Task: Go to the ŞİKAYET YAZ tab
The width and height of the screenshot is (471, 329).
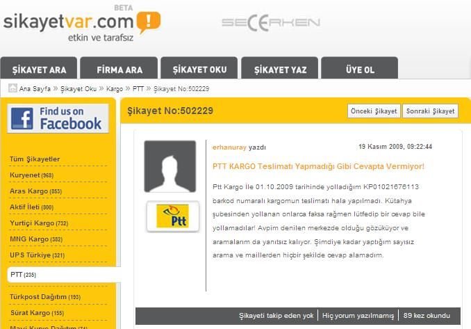Action: pyautogui.click(x=280, y=68)
